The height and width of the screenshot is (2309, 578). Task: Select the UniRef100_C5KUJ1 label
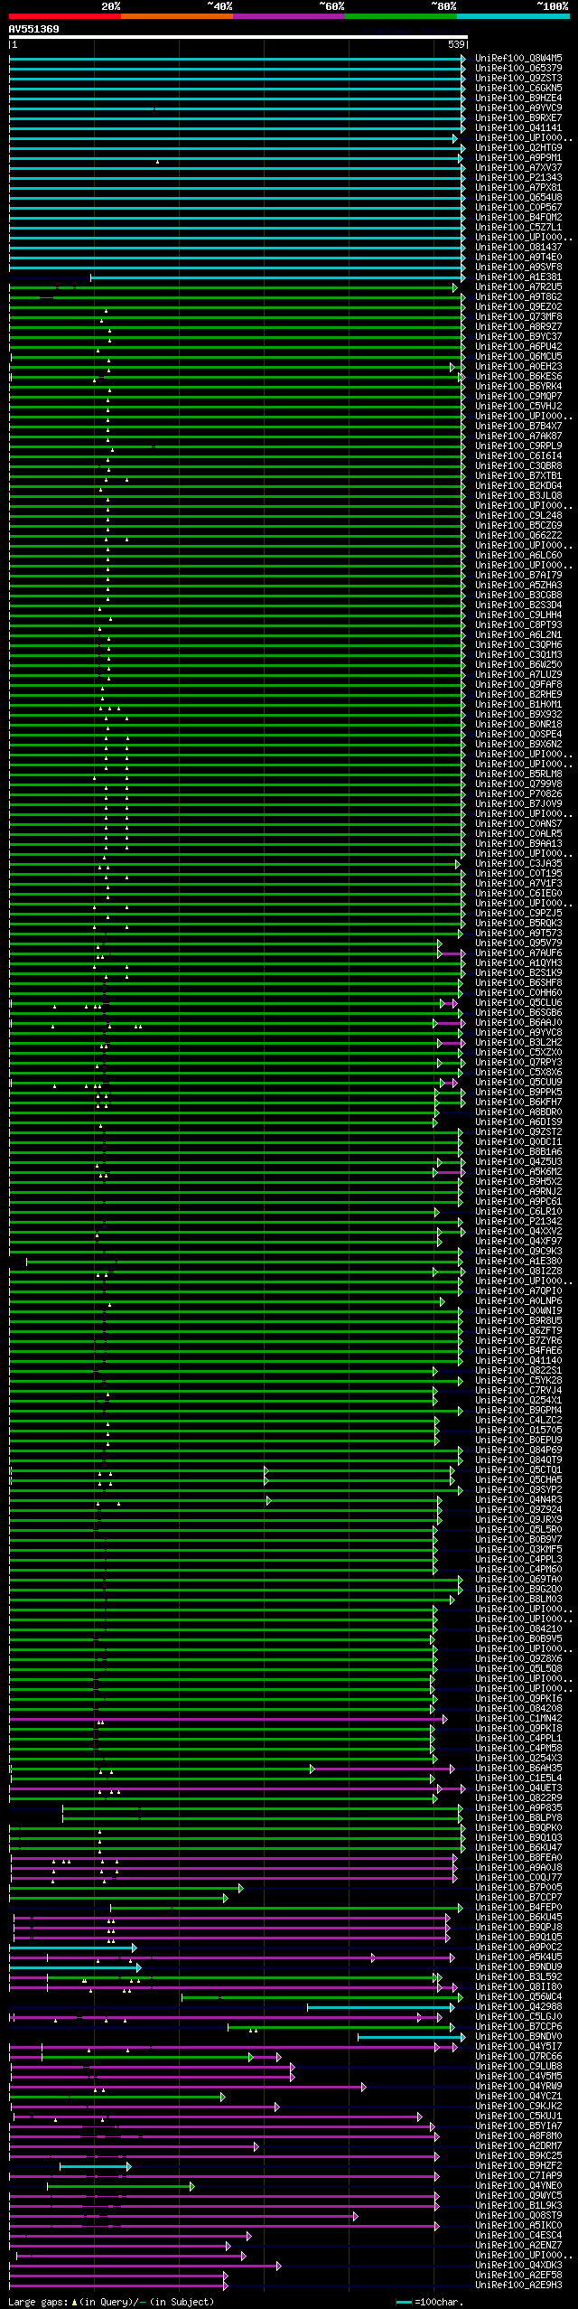coord(518,2117)
